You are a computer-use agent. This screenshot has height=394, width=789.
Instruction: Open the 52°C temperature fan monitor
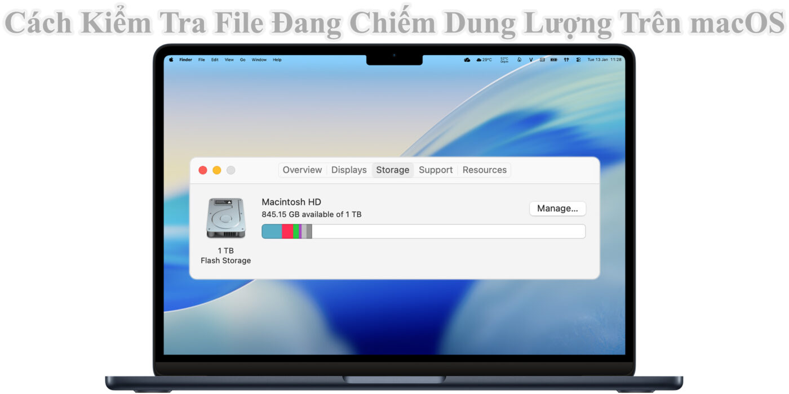tap(504, 60)
